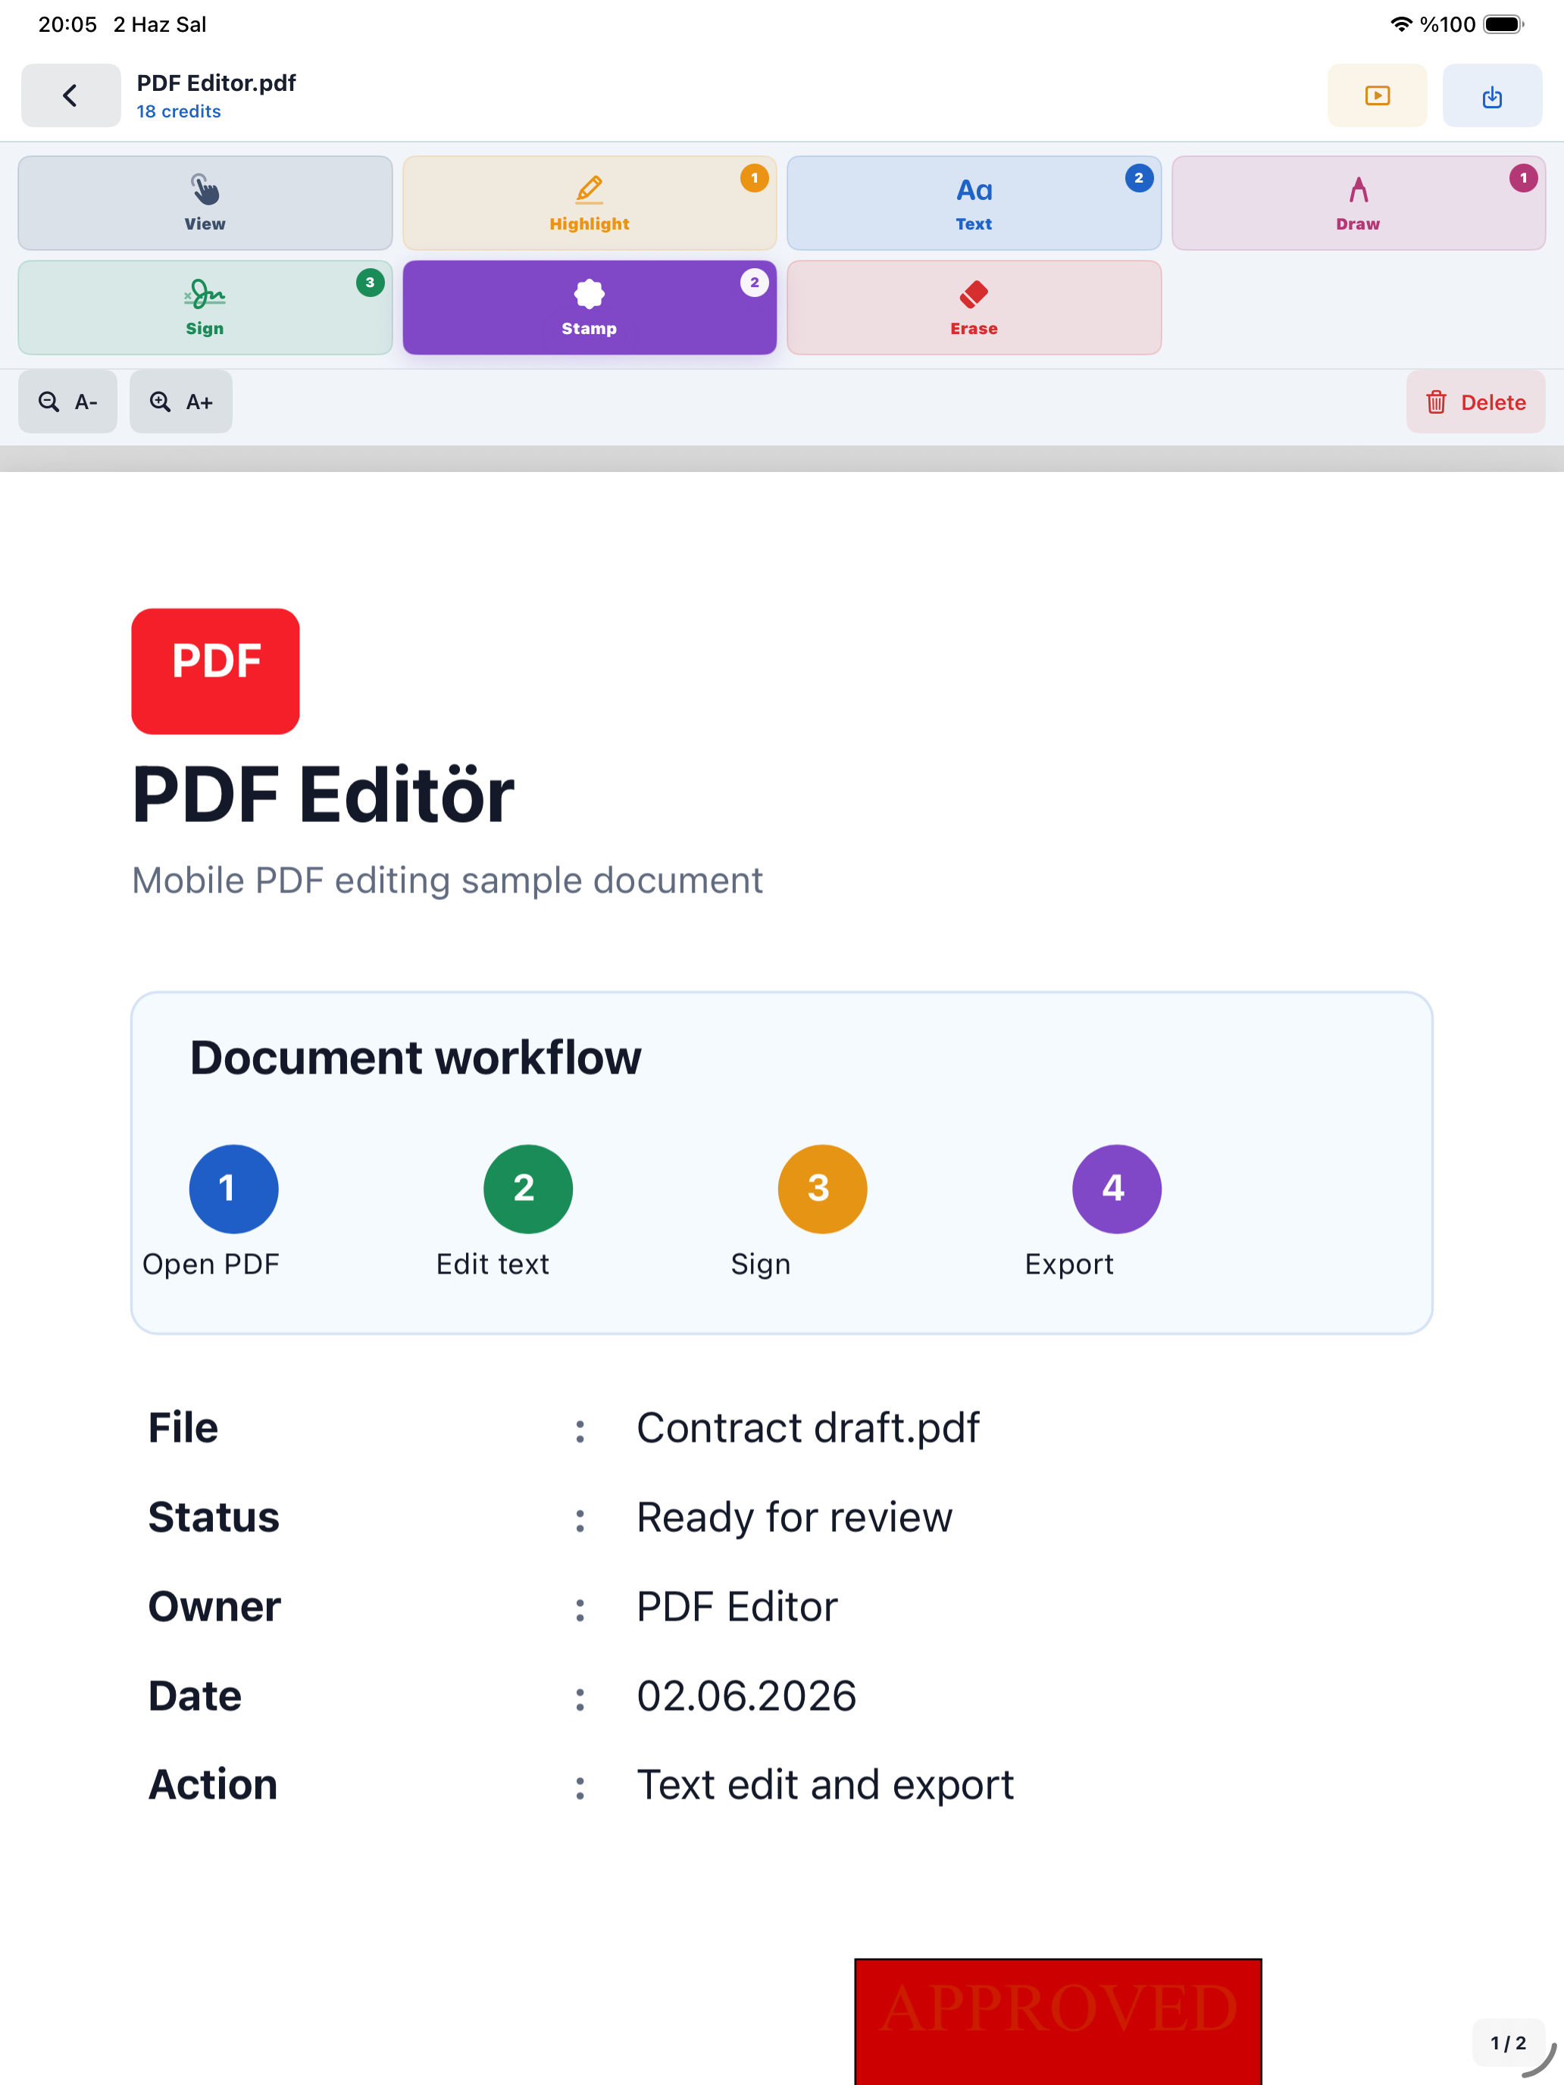Tap the 'Action' field label
This screenshot has width=1564, height=2085.
(213, 1784)
